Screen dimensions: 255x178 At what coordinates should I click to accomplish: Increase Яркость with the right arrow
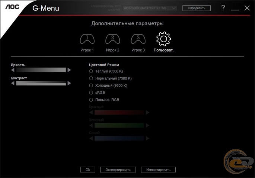[x=69, y=70]
